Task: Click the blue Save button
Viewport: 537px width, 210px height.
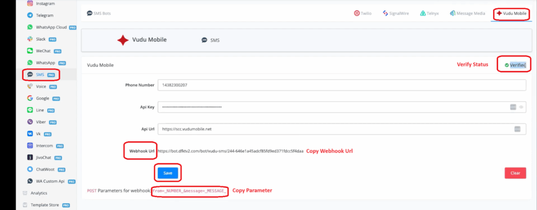Action: coord(167,173)
